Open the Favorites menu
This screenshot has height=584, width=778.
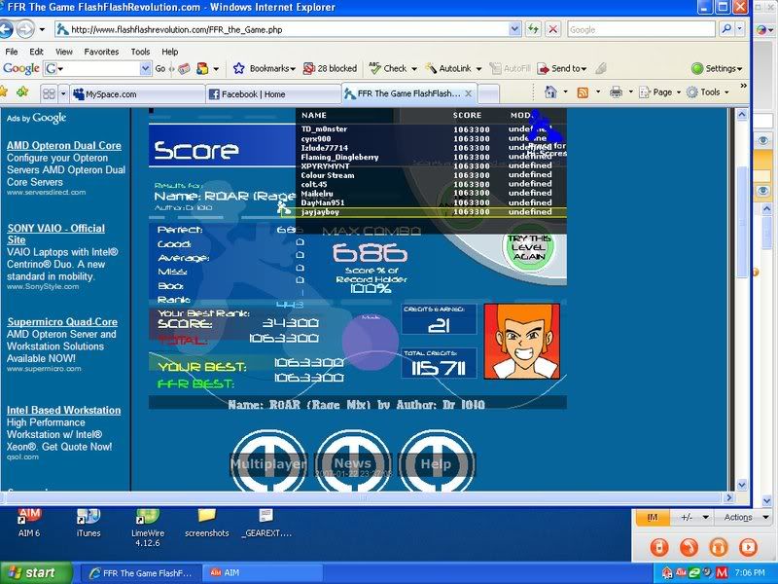[x=101, y=52]
